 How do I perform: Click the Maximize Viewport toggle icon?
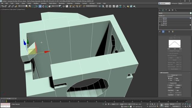pyautogui.click(x=190, y=106)
